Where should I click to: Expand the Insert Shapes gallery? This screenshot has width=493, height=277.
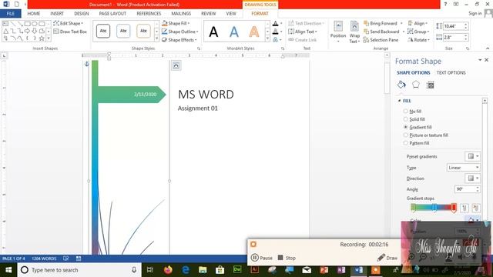tap(49, 38)
